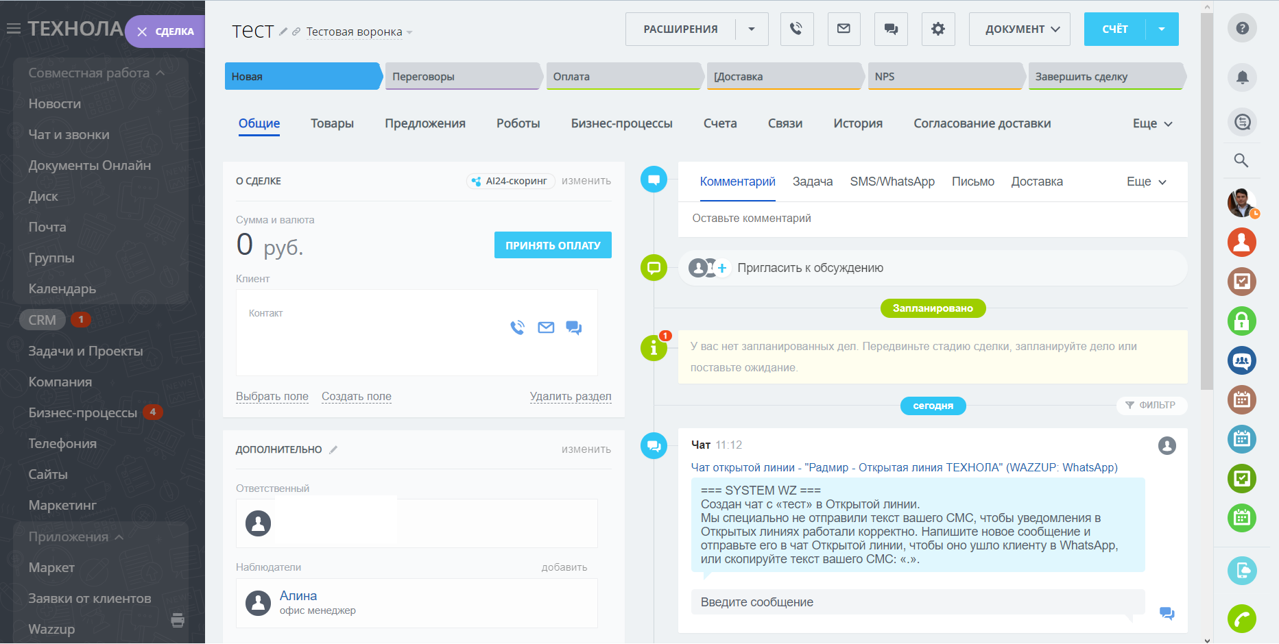The height and width of the screenshot is (644, 1279).
Task: Click contact's chat bubble icon in Клиент block
Action: 573,327
